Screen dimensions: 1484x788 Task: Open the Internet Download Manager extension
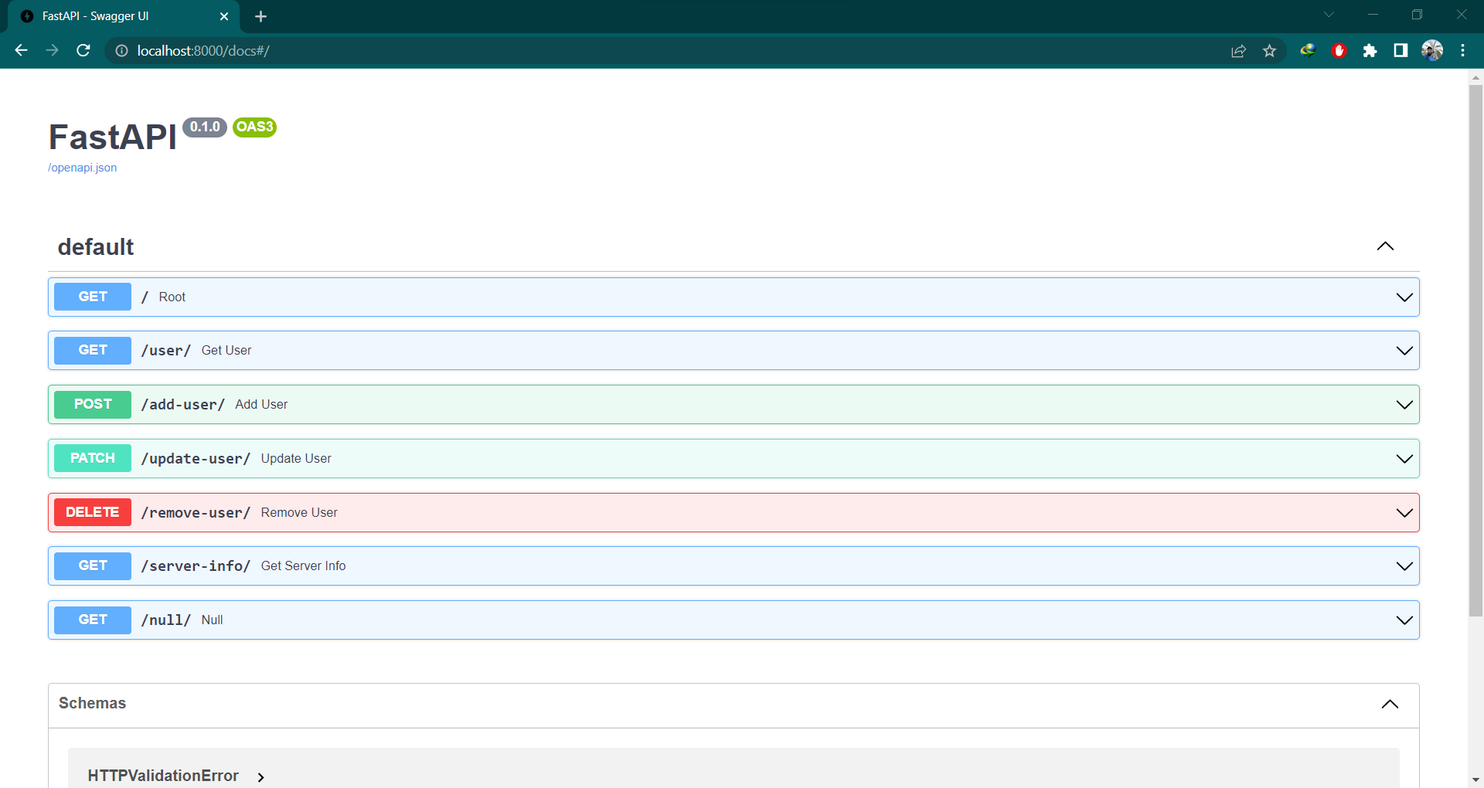coord(1308,50)
